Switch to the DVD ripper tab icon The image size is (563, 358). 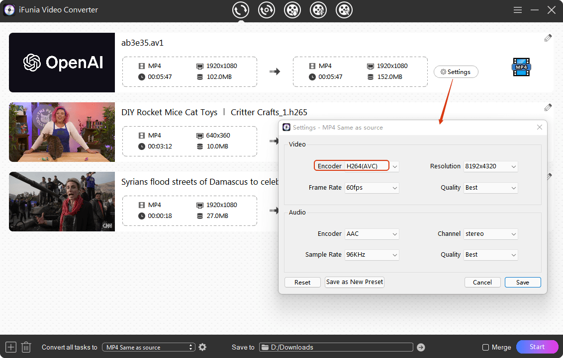pyautogui.click(x=267, y=10)
